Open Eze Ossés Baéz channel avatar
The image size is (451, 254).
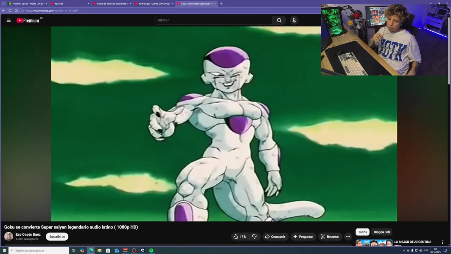(8, 236)
